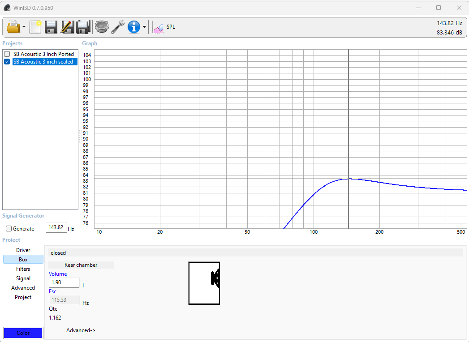This screenshot has width=469, height=342.
Task: Expand the info icon dropdown arrow
Action: click(145, 27)
